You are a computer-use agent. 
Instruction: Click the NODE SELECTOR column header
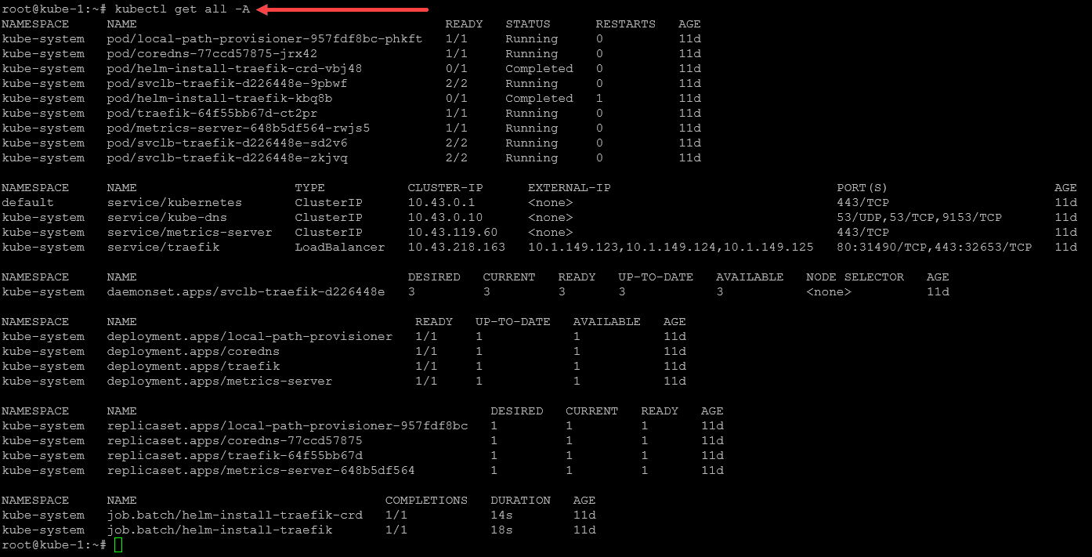(x=855, y=277)
